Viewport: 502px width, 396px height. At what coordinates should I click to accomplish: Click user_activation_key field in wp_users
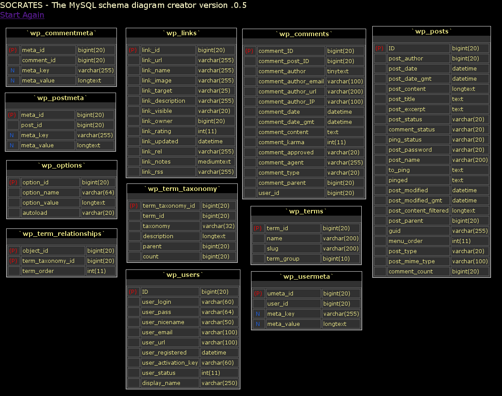point(170,363)
